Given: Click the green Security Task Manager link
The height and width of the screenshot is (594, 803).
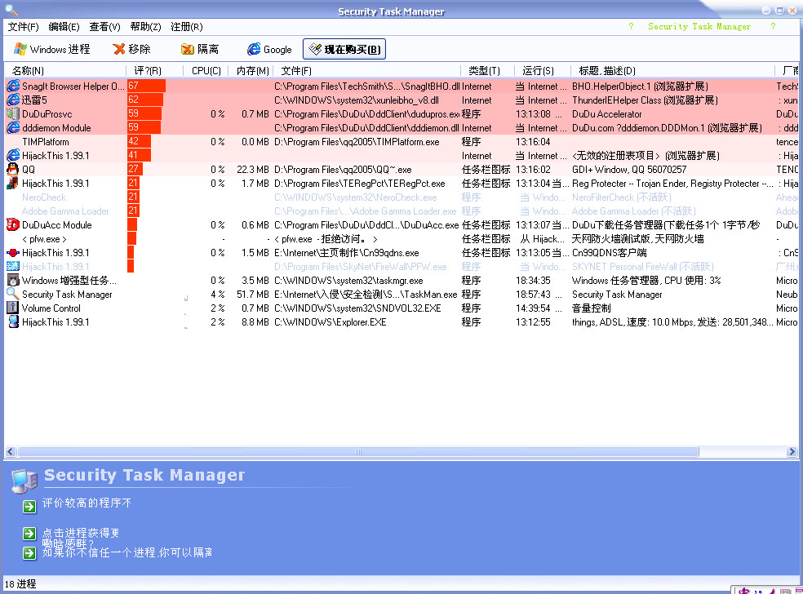Looking at the screenshot, I should pos(699,26).
